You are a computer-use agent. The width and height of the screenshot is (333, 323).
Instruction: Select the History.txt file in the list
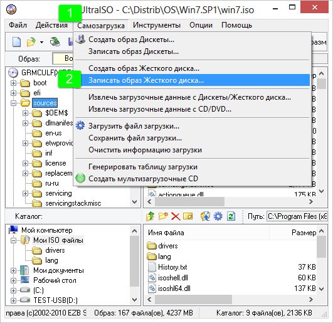tap(172, 267)
